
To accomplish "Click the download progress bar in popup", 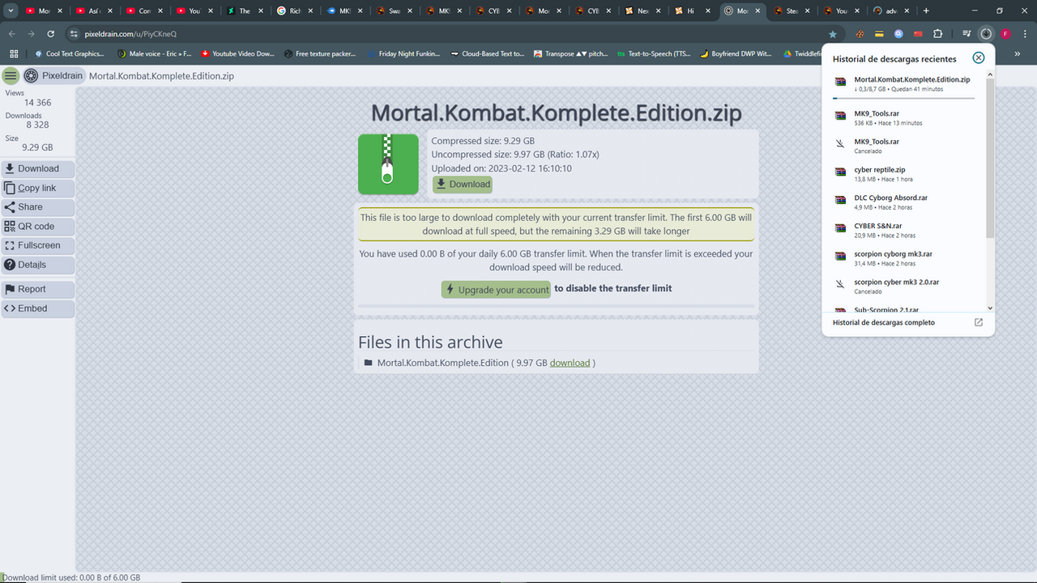I will 903,98.
